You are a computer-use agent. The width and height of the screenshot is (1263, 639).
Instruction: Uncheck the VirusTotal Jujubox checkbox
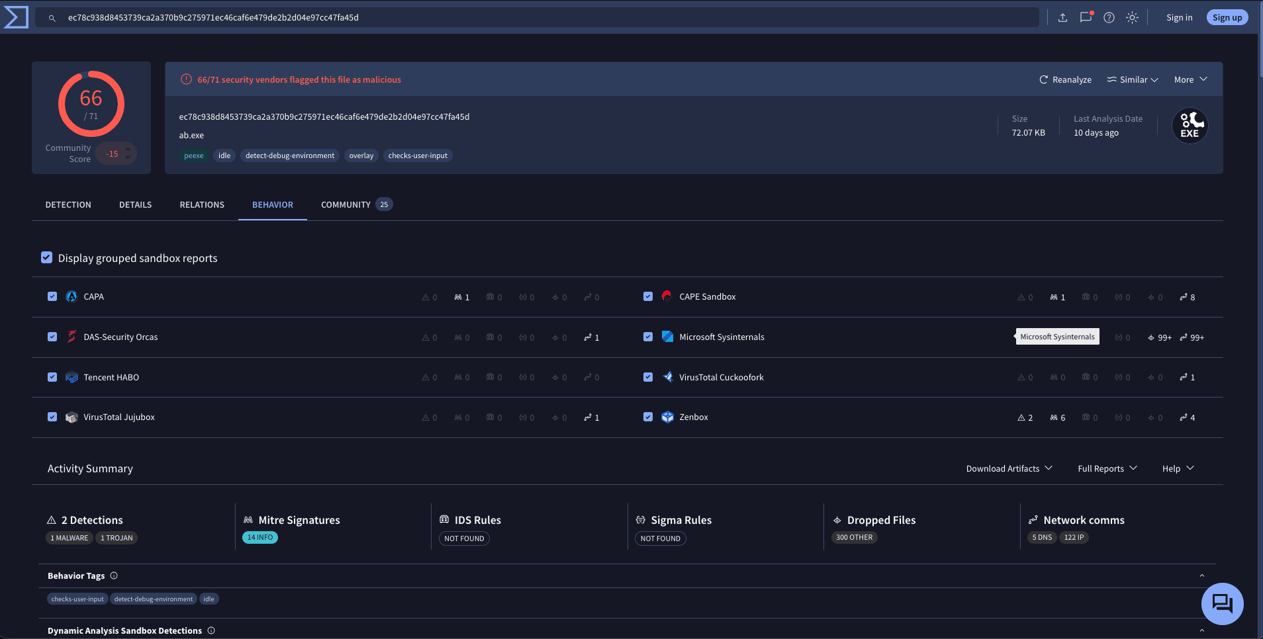(x=52, y=417)
